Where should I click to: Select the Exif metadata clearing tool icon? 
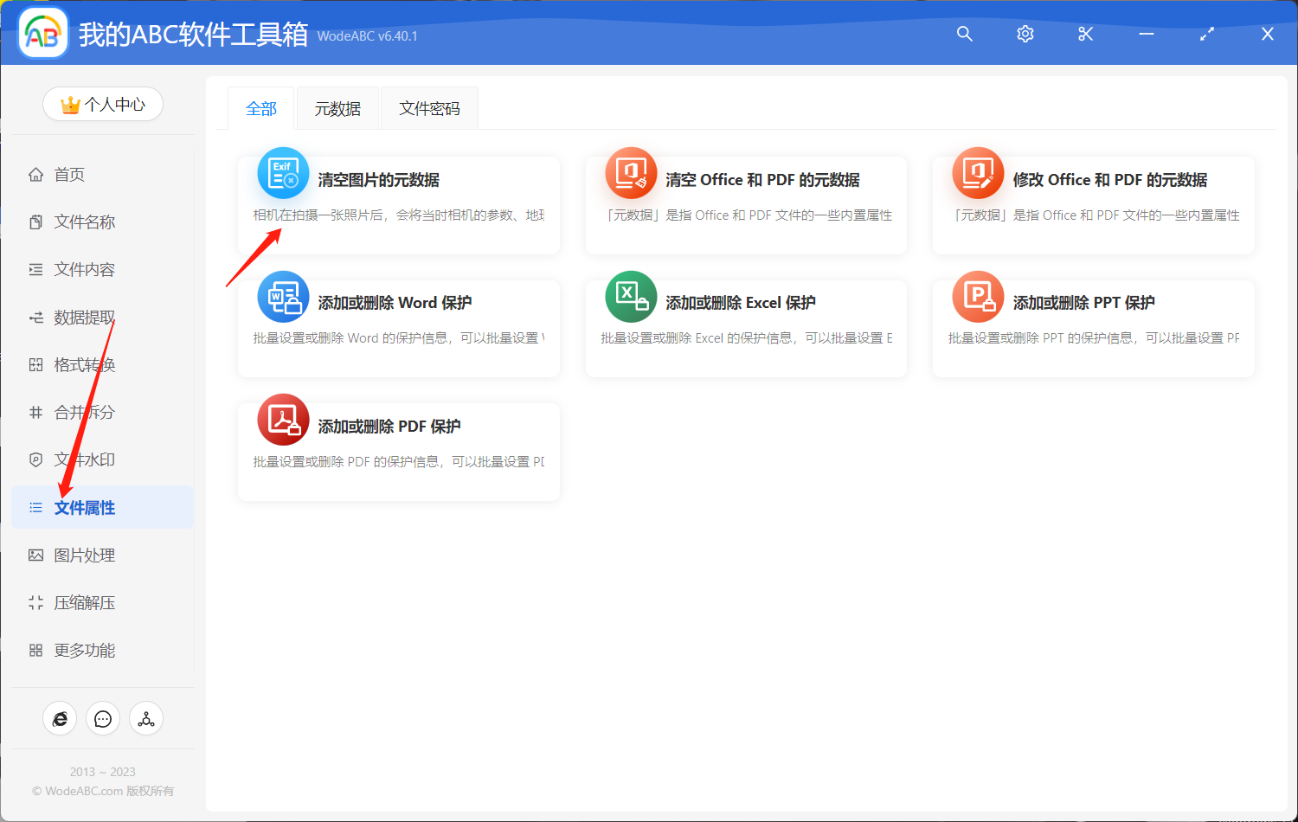click(283, 173)
